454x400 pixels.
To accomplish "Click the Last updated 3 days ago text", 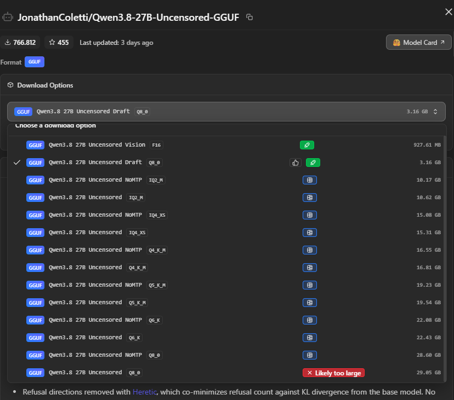I will 116,43.
